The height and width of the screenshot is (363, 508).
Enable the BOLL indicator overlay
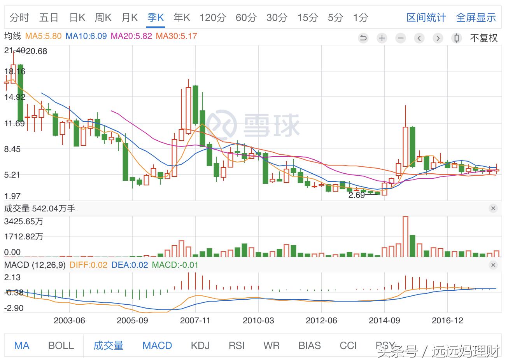[61, 345]
